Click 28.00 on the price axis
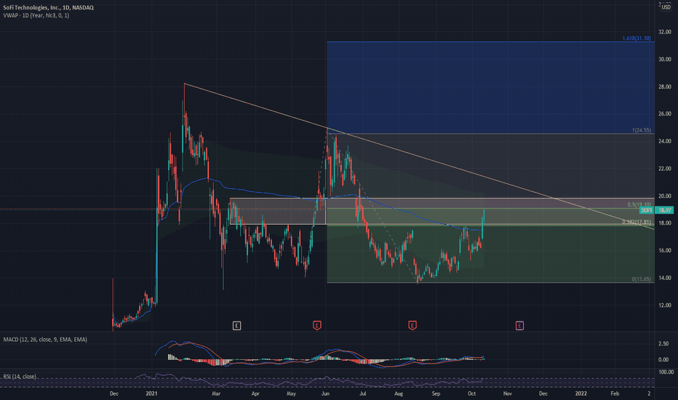This screenshot has width=678, height=400. [x=665, y=87]
